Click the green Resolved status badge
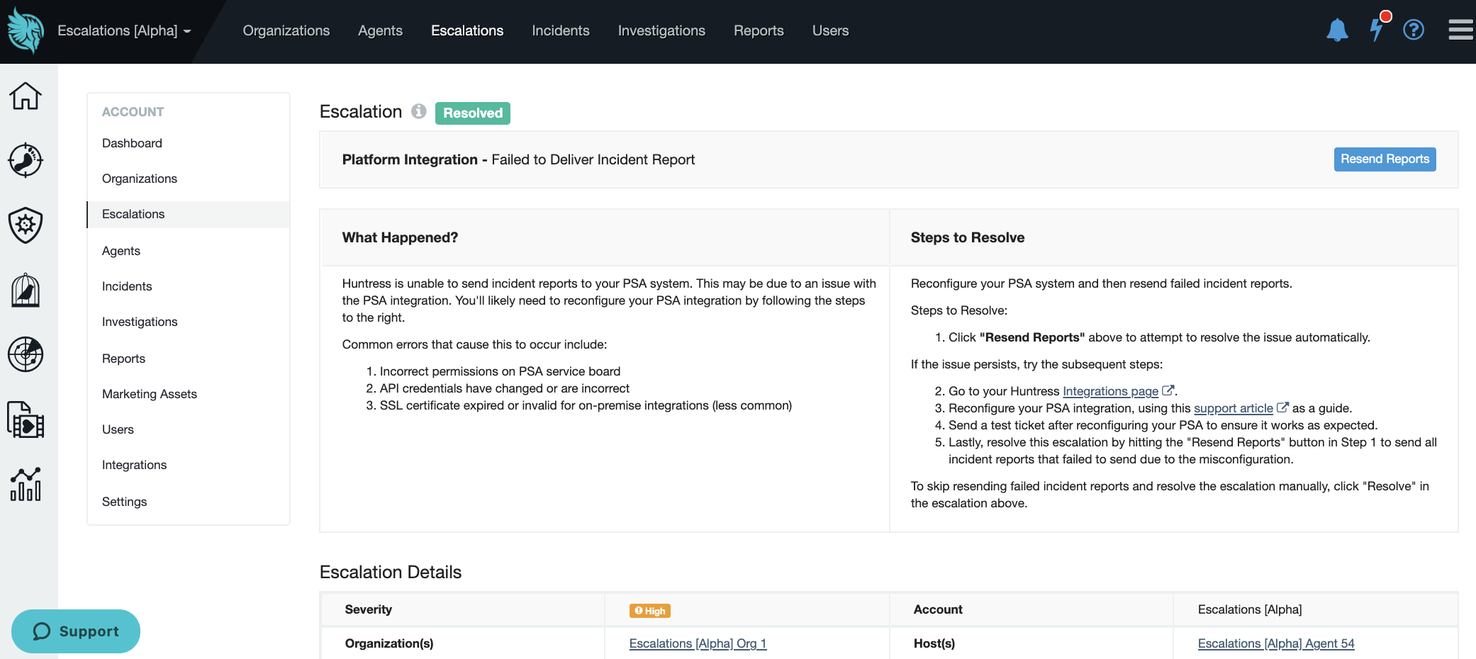This screenshot has height=659, width=1476. [473, 113]
